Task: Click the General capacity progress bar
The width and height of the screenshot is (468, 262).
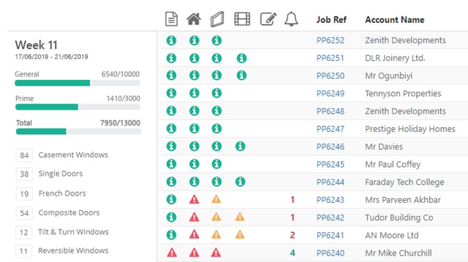Action: [x=78, y=83]
